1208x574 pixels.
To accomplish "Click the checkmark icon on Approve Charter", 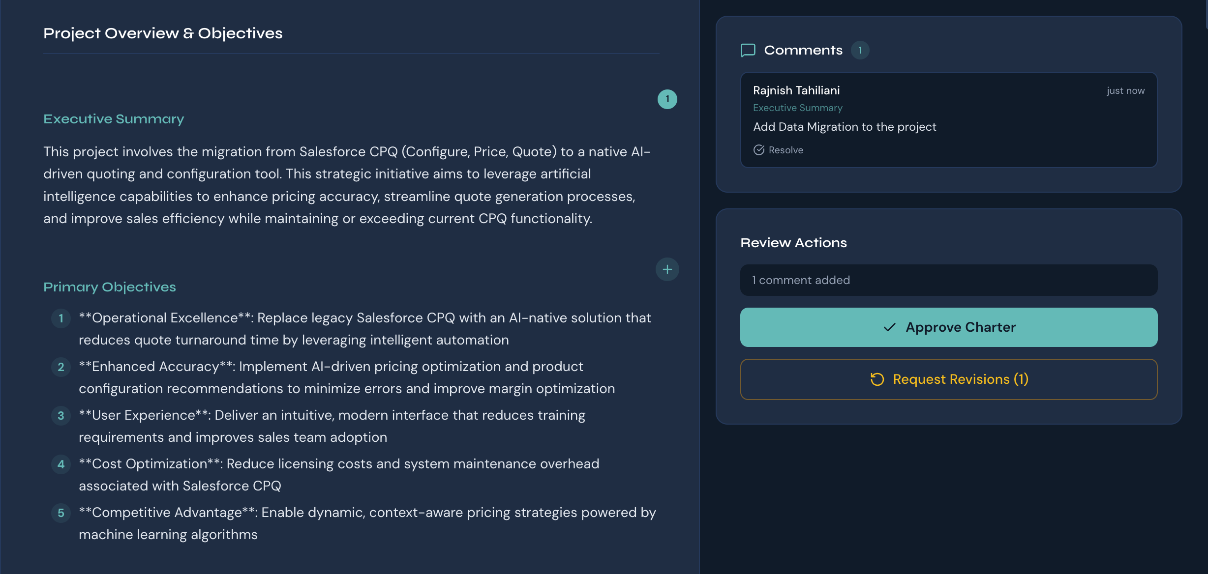I will click(x=889, y=327).
